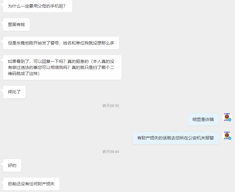This screenshot has height=192, width=235.
Task: Click the 昨天09:44 timestamp
Action: [111, 152]
